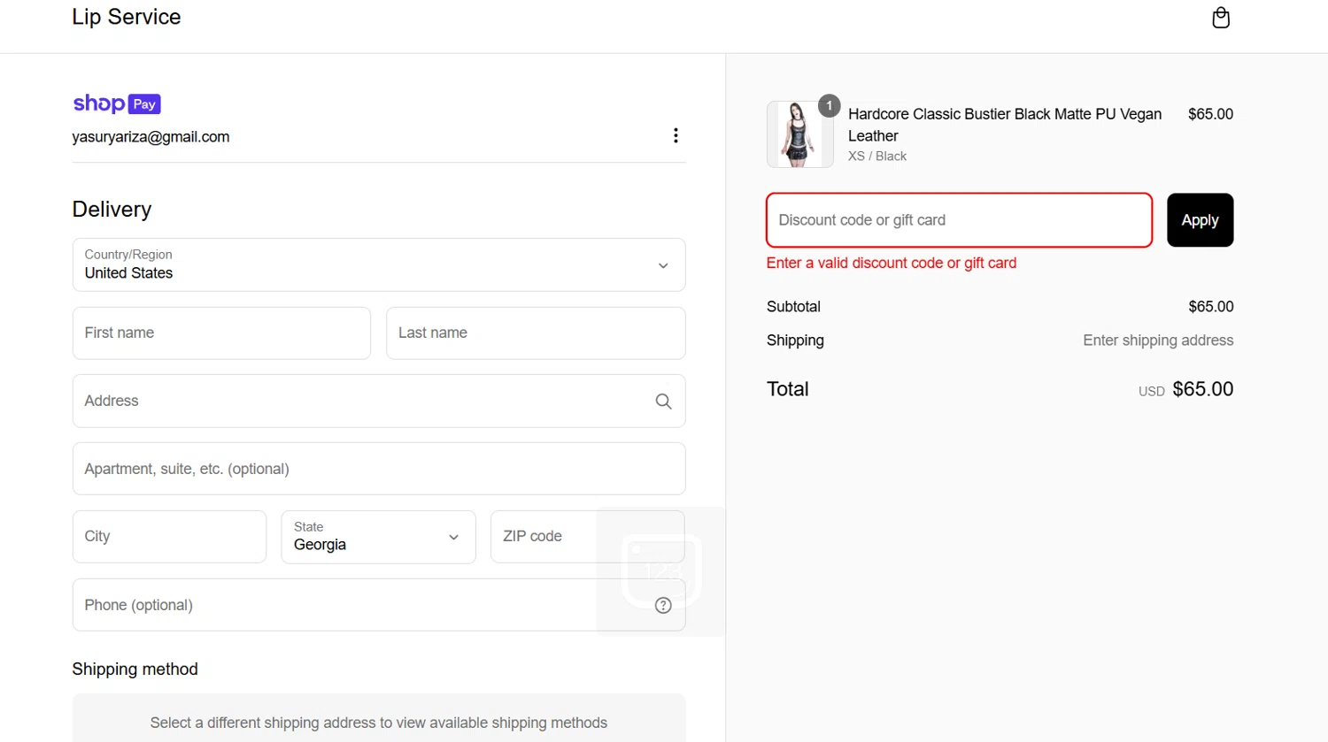Viewport: 1328px width, 742px height.
Task: Click the Enter shipping address text
Action: coord(1158,340)
